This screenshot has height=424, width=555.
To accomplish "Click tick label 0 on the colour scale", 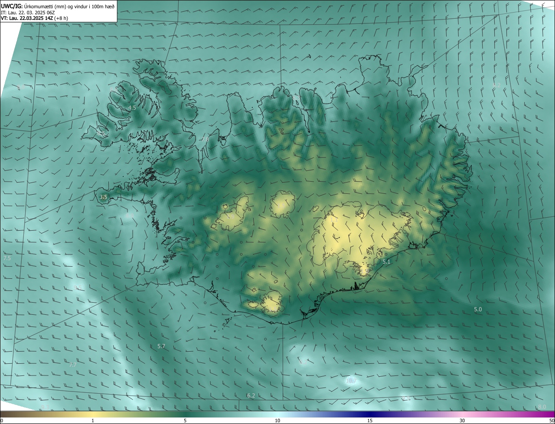I will tap(2, 421).
